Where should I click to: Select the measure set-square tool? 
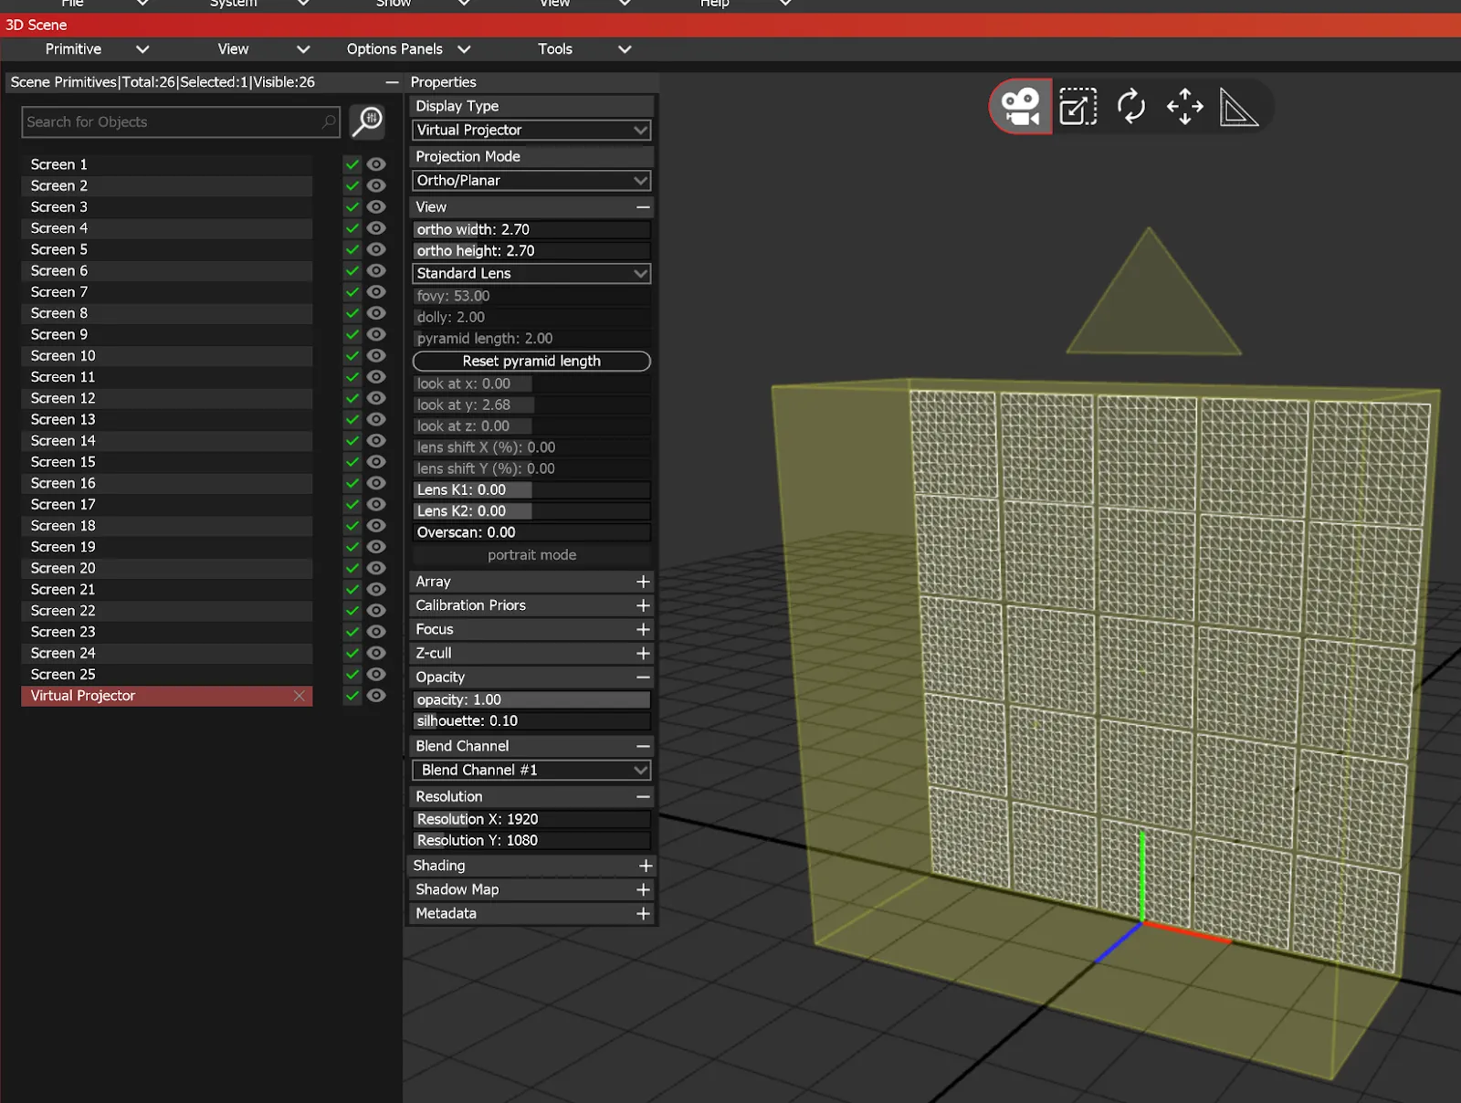point(1238,108)
